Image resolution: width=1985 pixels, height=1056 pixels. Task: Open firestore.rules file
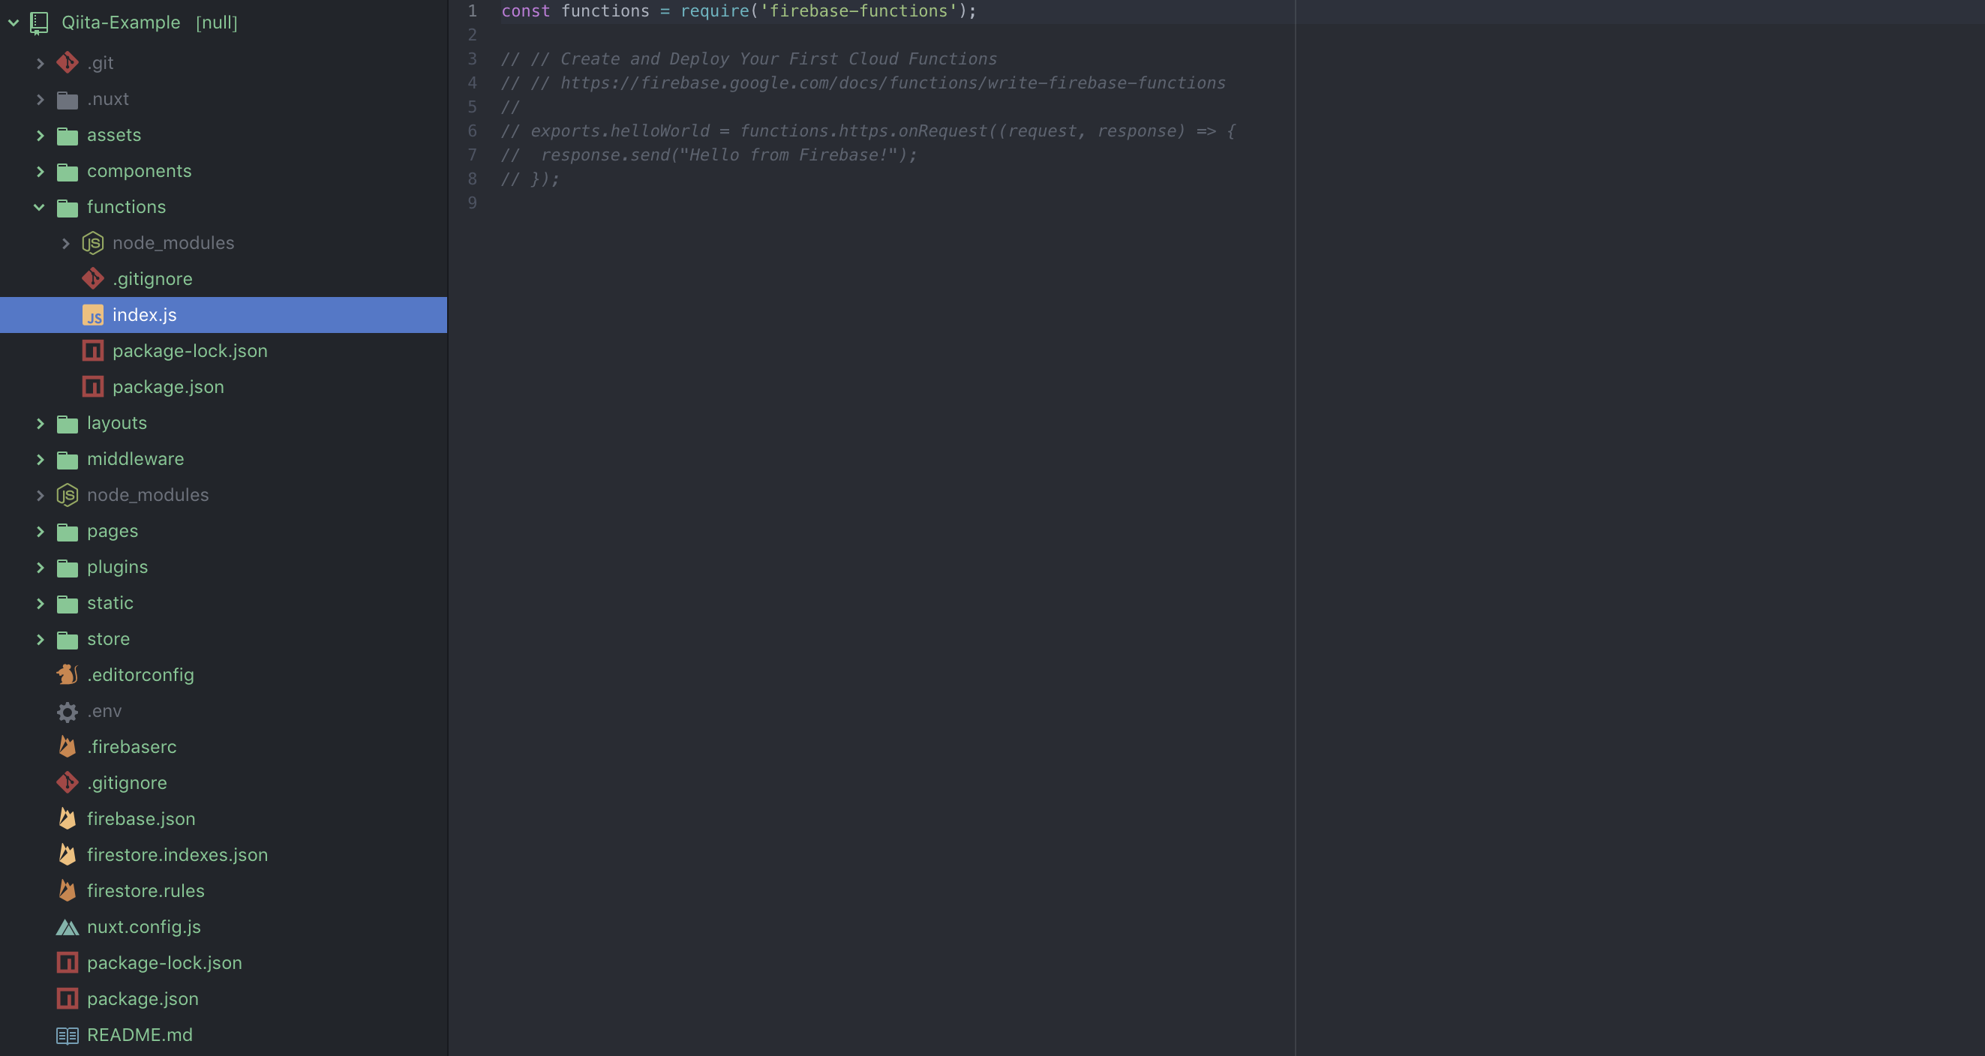(146, 891)
